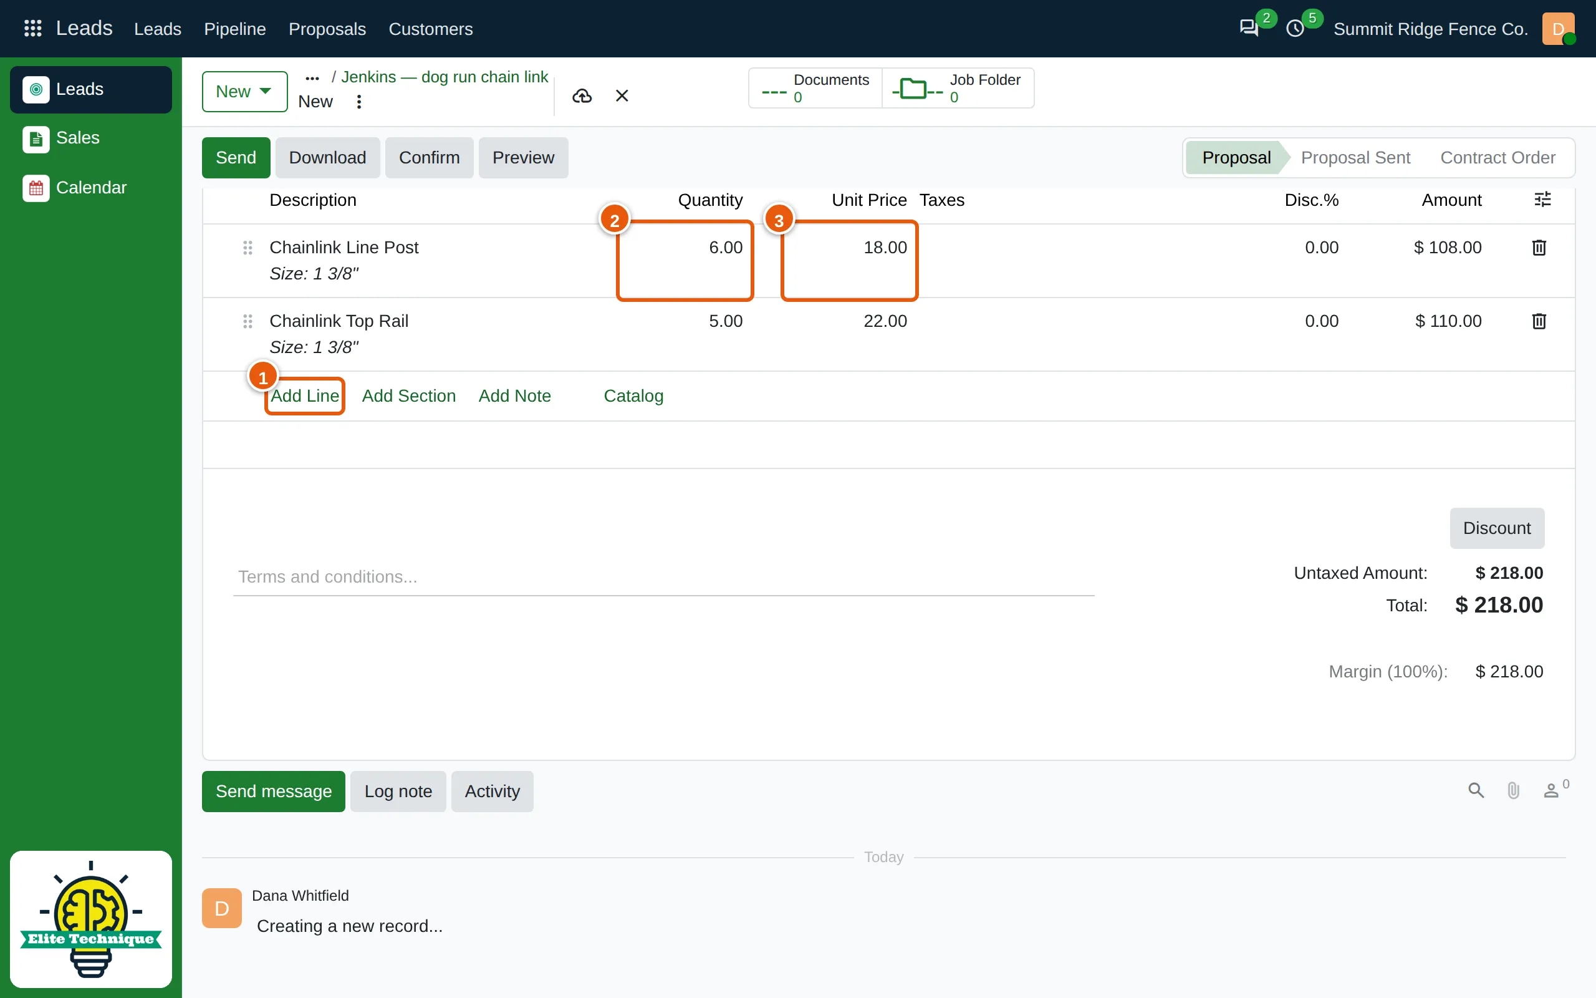Click the Terms and conditions field
This screenshot has width=1596, height=998.
click(x=663, y=577)
